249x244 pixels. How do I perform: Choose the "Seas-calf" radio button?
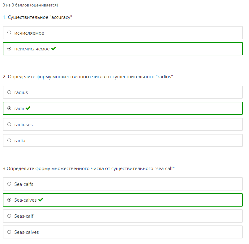[9, 216]
